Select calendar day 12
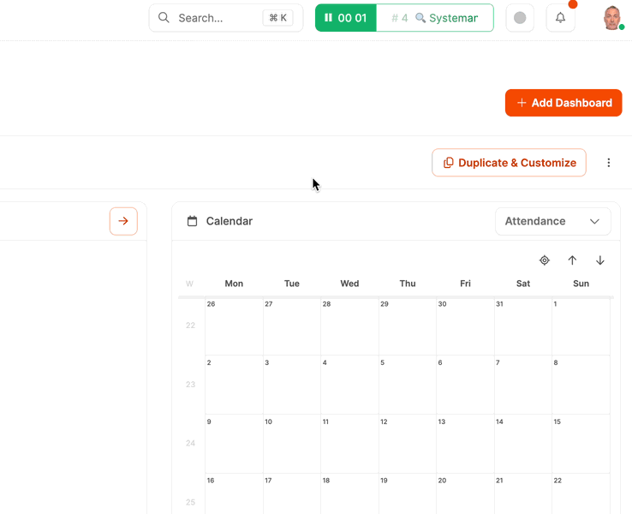The height and width of the screenshot is (514, 632). coord(408,443)
